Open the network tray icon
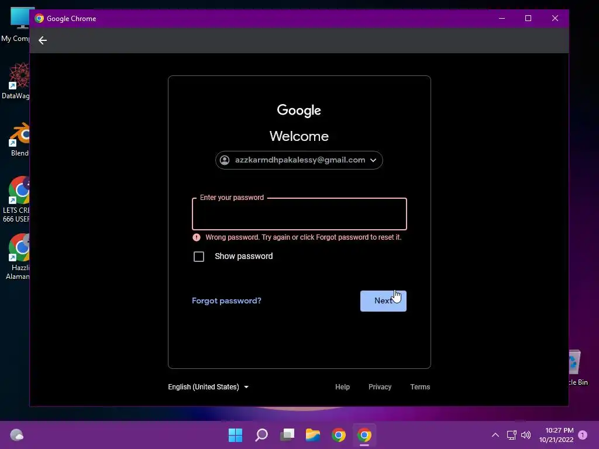The height and width of the screenshot is (449, 599). (x=511, y=435)
